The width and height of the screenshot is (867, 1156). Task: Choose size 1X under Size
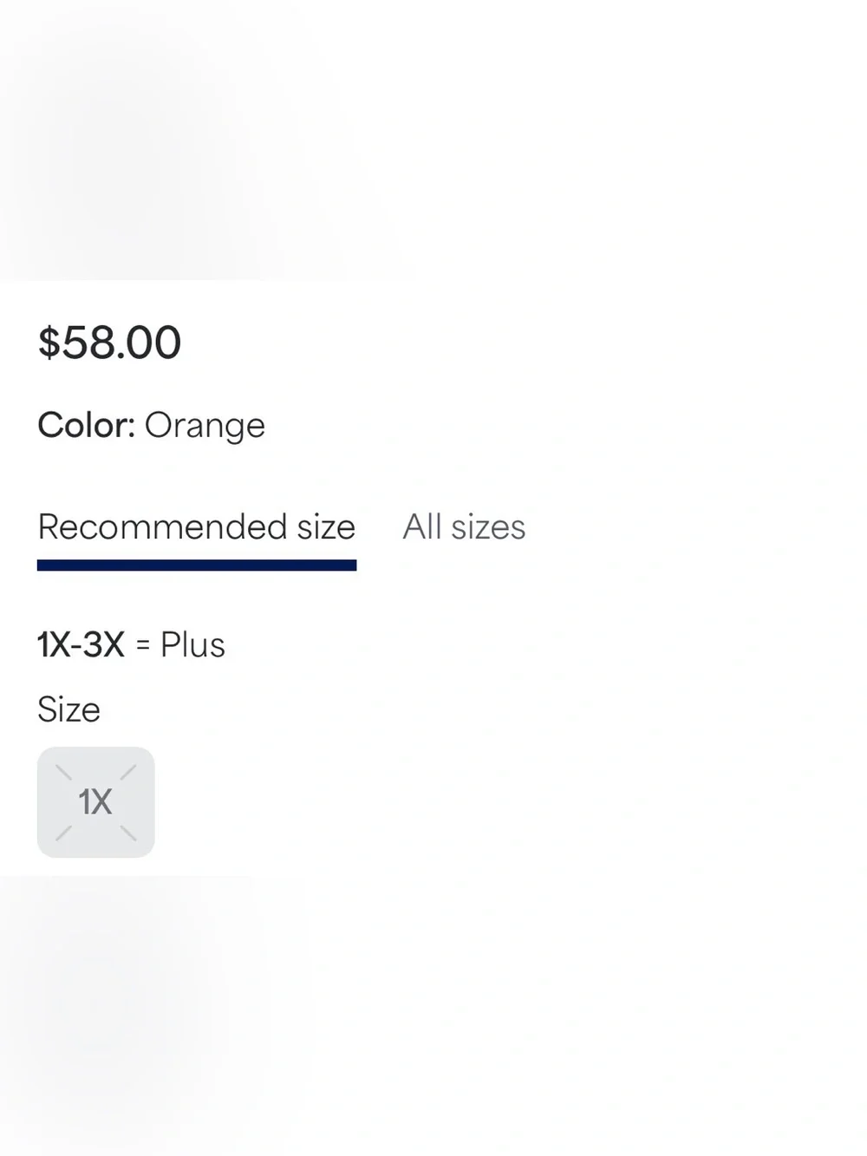[95, 802]
